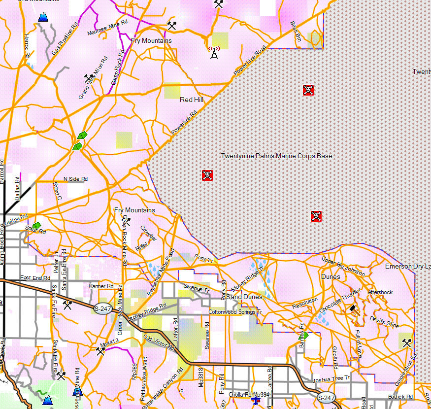Click the Old Victor Rd label
The image size is (431, 409).
click(159, 342)
